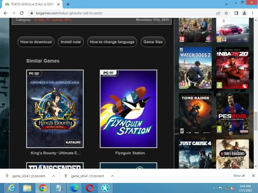258x193 pixels.
Task: Open the NBA 2K20 sidebar cover
Action: (x=233, y=68)
